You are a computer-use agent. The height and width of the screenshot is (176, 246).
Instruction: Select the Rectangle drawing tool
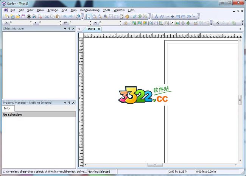178,16
